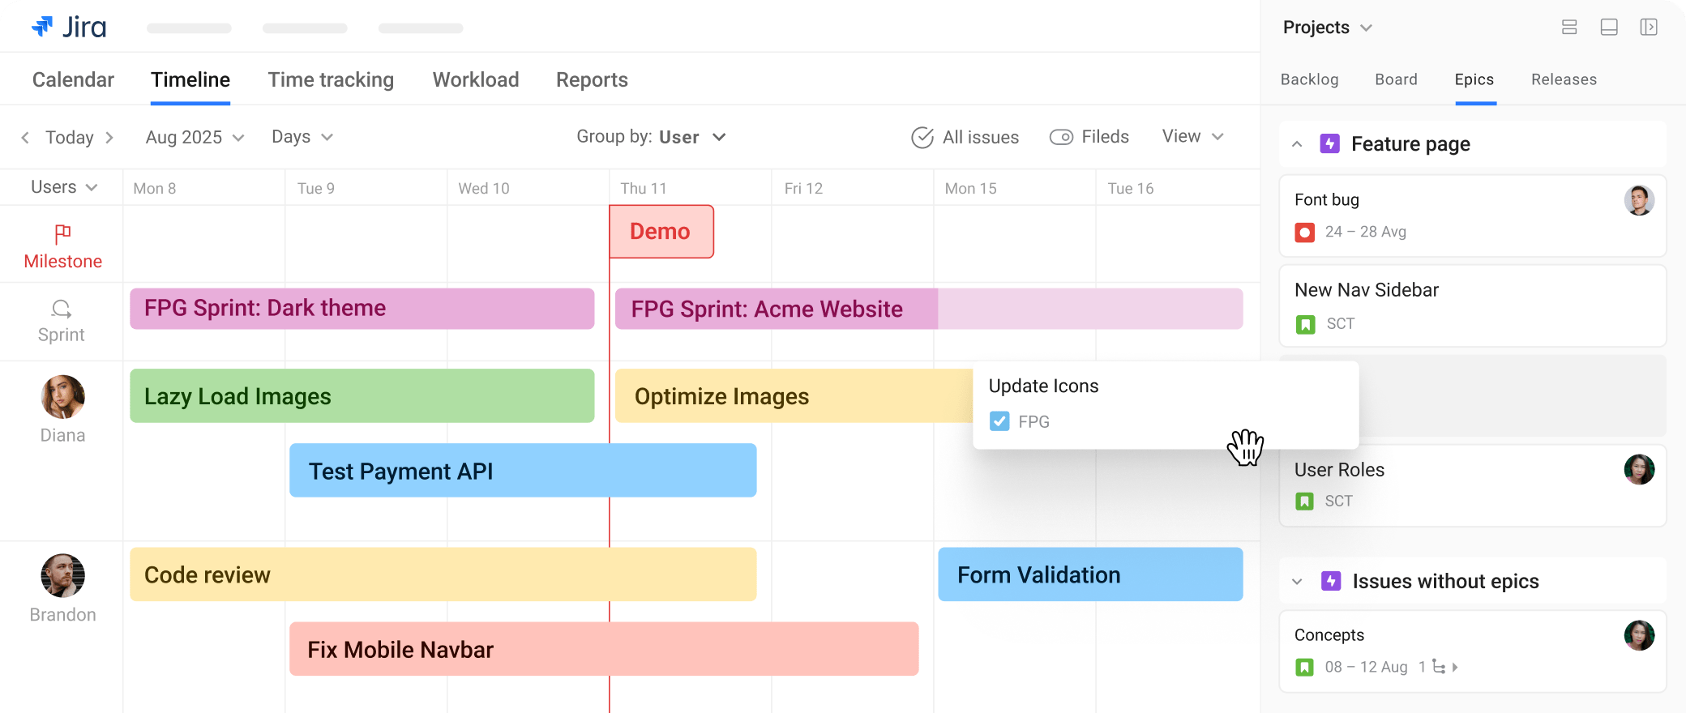Click the Sprint cycle icon
1686x713 pixels.
[62, 309]
